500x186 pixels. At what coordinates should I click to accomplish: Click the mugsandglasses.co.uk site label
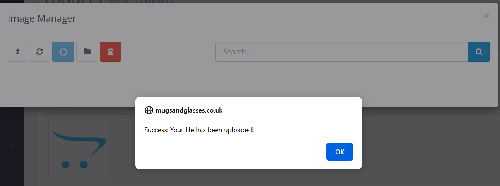pyautogui.click(x=189, y=110)
